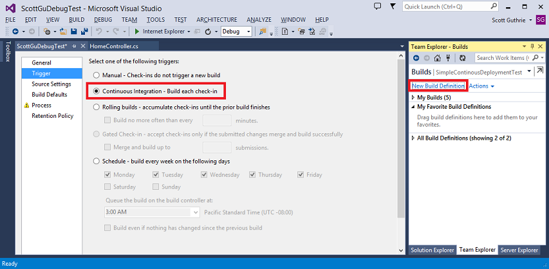Toggle the Wednesday checkbox
Screen dimensions: 549x269
[204, 174]
